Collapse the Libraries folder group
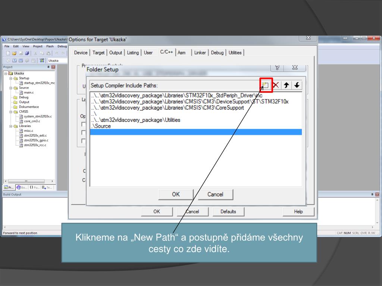The image size is (382, 286). pos(11,126)
